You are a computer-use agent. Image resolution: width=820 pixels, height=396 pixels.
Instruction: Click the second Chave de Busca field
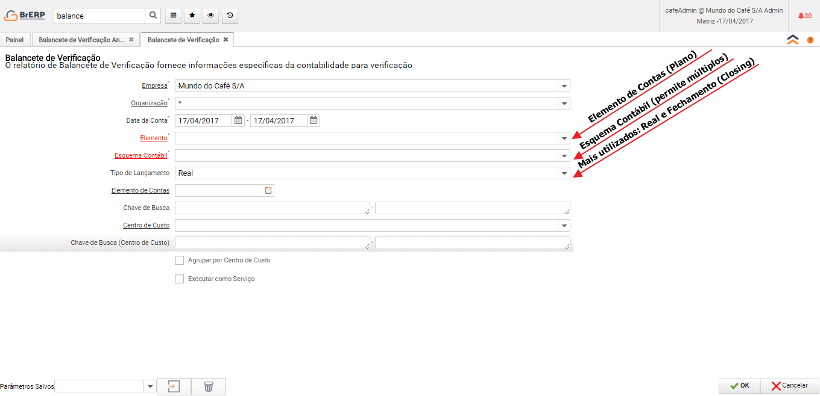[x=472, y=208]
